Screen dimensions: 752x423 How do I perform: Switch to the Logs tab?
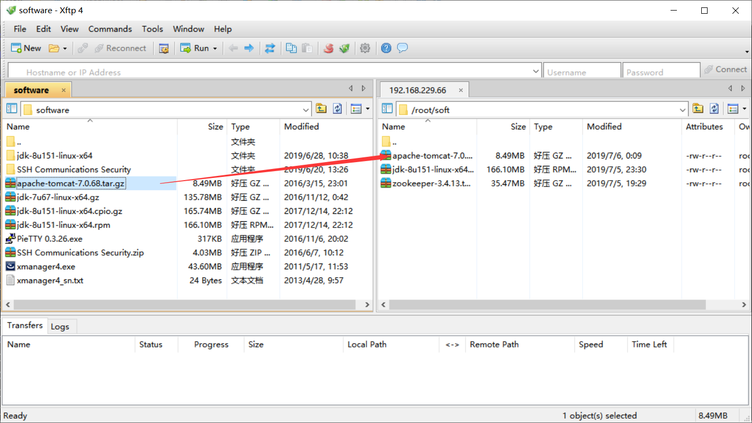tap(60, 326)
